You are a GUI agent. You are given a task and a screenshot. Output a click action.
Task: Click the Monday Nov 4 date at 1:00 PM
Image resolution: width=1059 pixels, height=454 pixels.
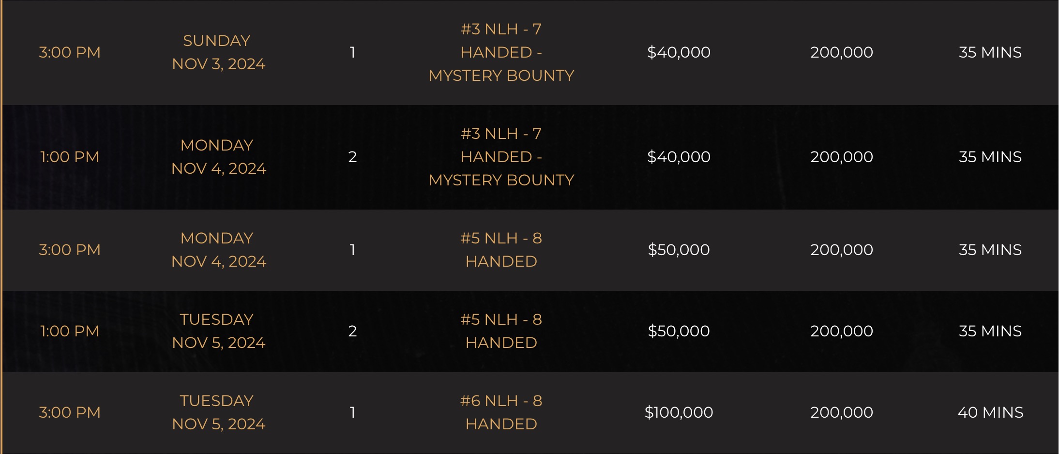point(218,157)
